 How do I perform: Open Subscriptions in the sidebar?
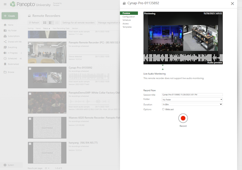(x=12, y=36)
